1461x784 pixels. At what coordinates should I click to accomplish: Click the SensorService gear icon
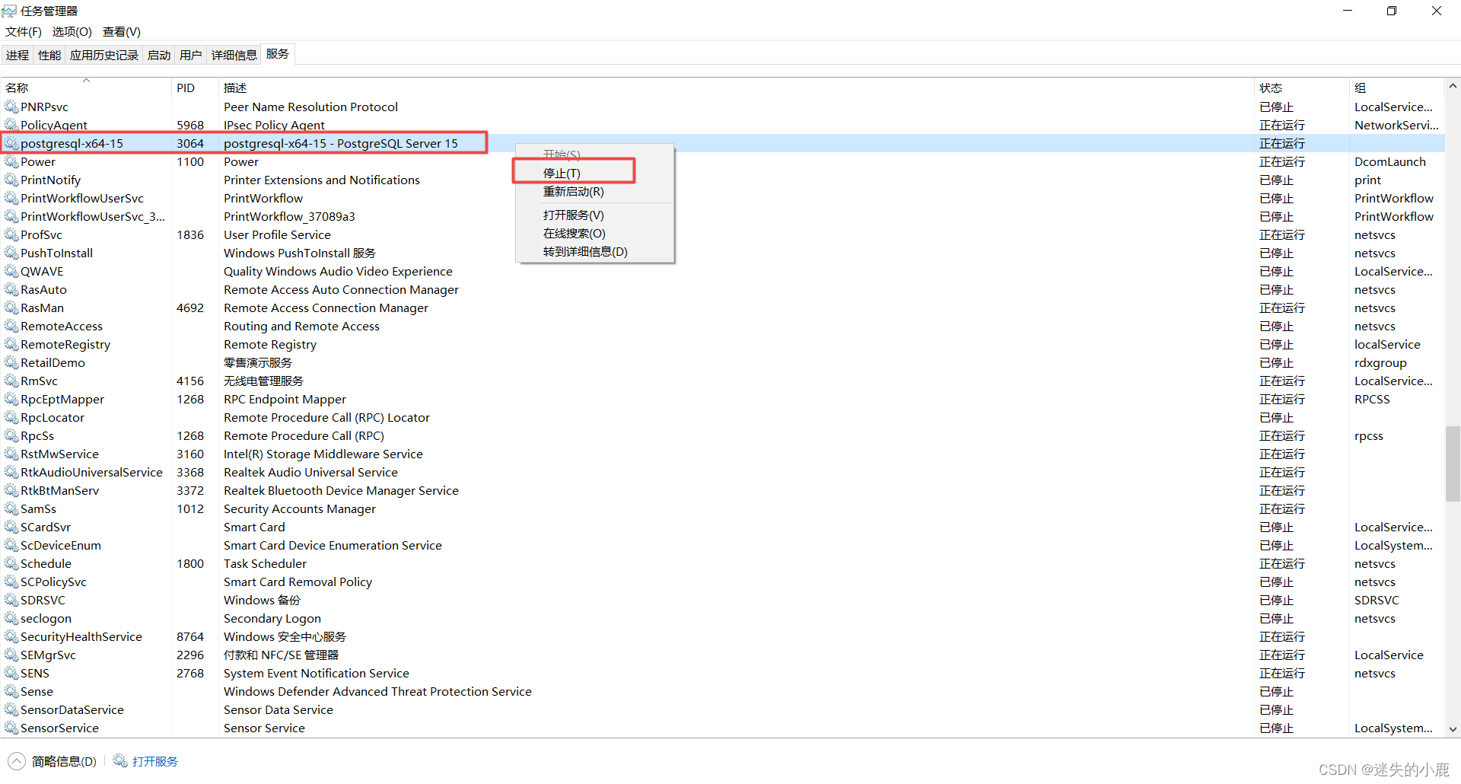pos(11,728)
